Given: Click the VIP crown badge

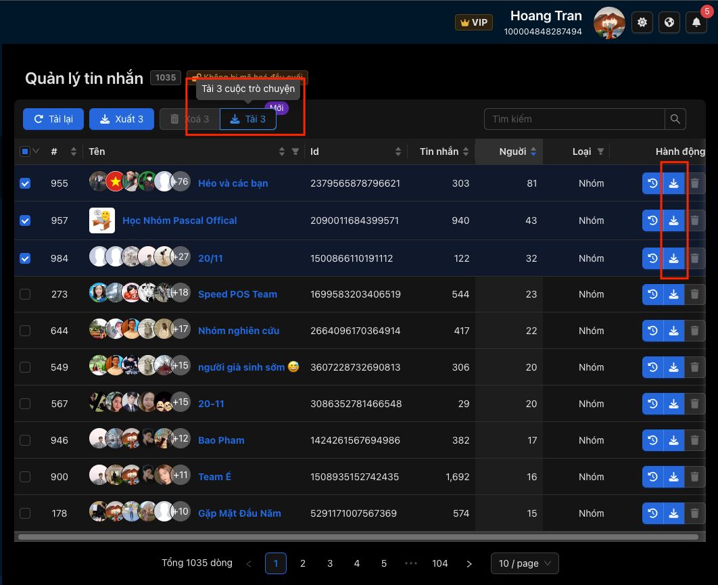Looking at the screenshot, I should pyautogui.click(x=474, y=22).
